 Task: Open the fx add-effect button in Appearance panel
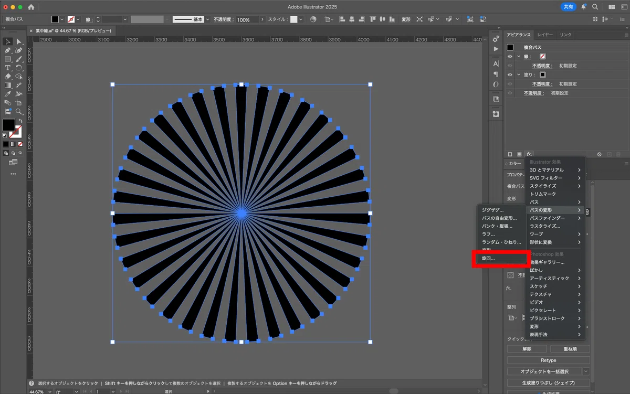(x=529, y=154)
